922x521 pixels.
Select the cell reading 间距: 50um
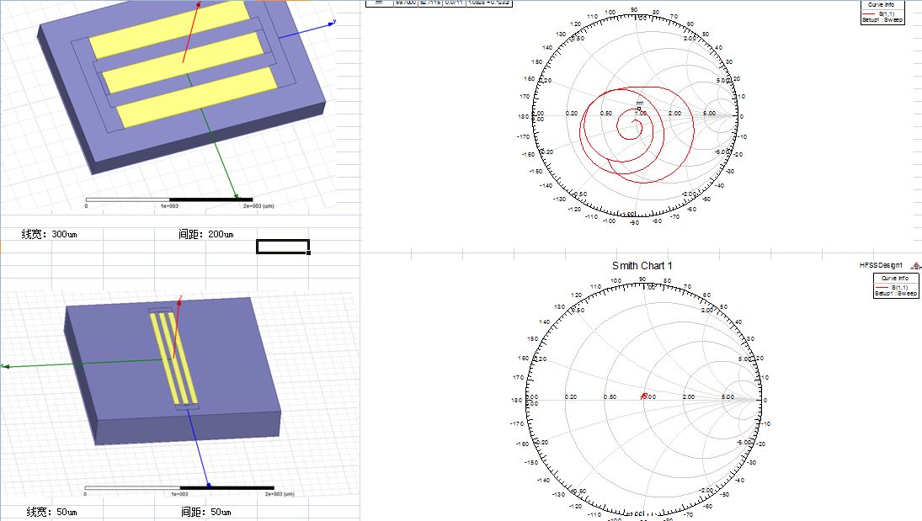pos(205,513)
